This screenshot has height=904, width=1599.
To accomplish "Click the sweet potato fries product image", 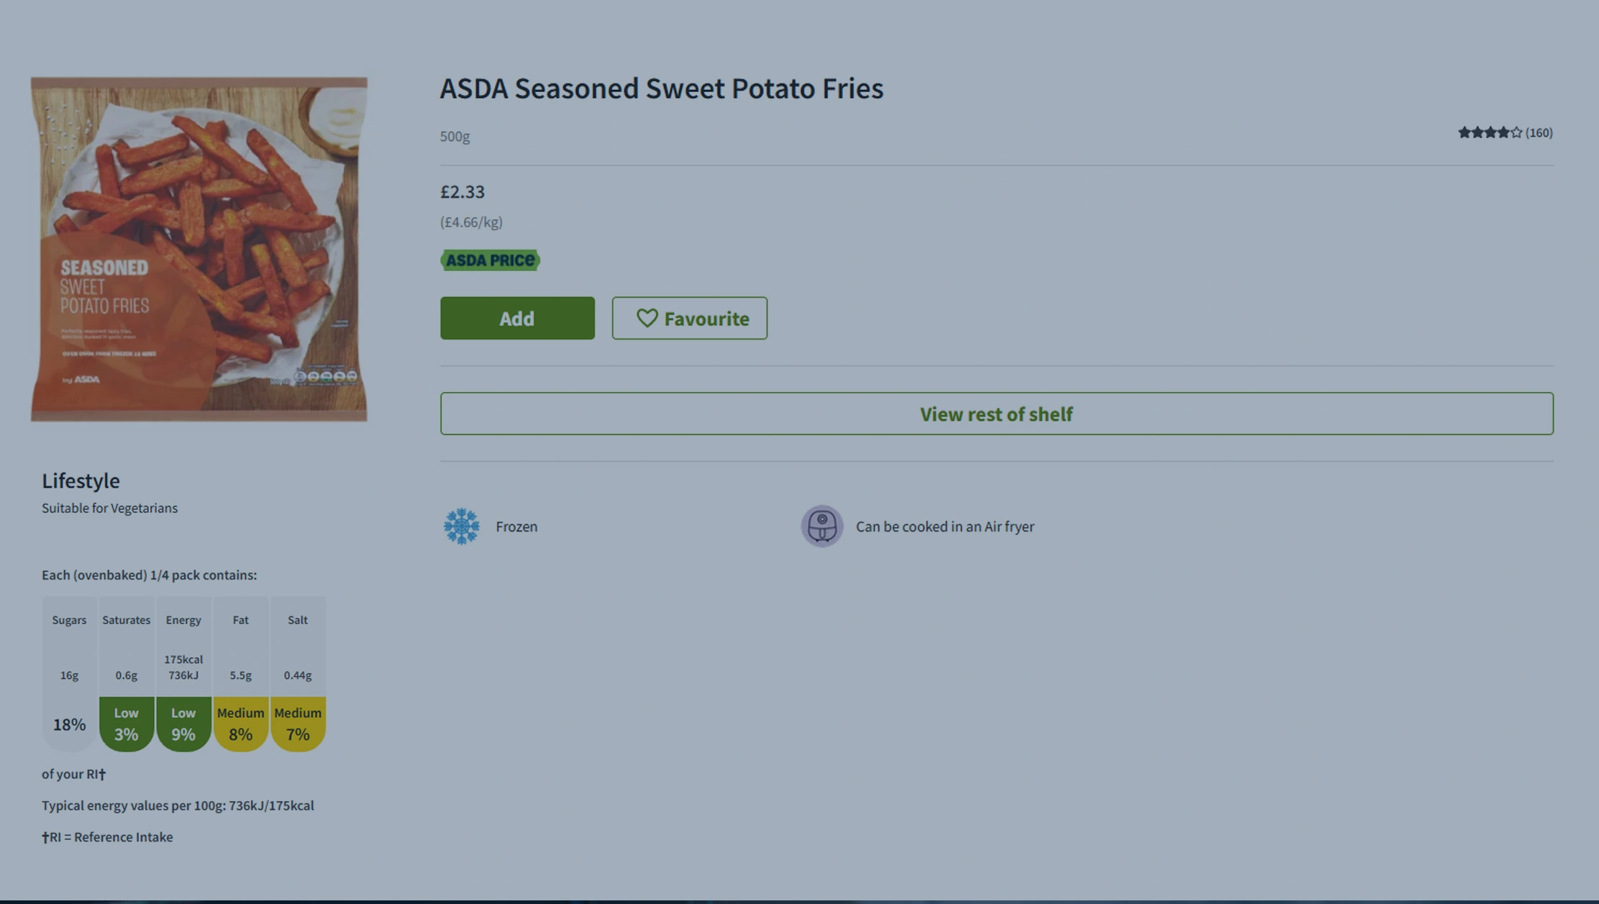I will pos(198,249).
